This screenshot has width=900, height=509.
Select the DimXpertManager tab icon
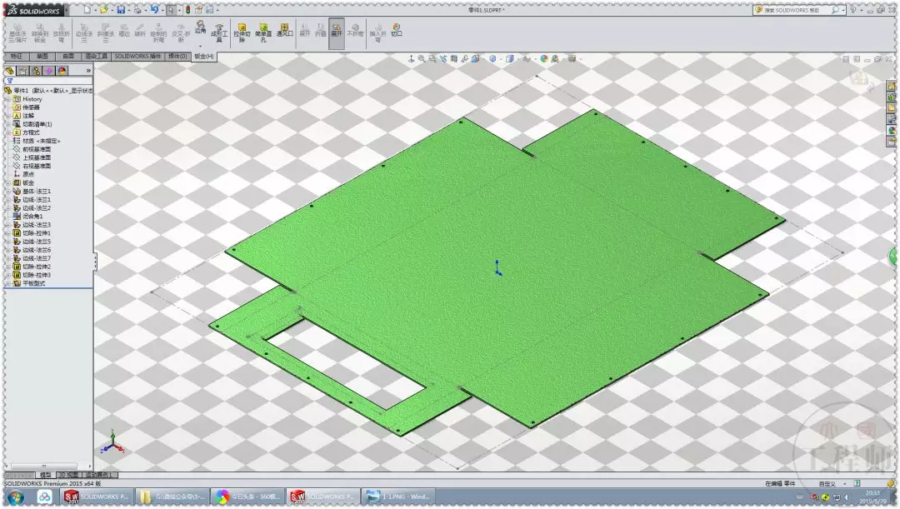click(x=49, y=71)
